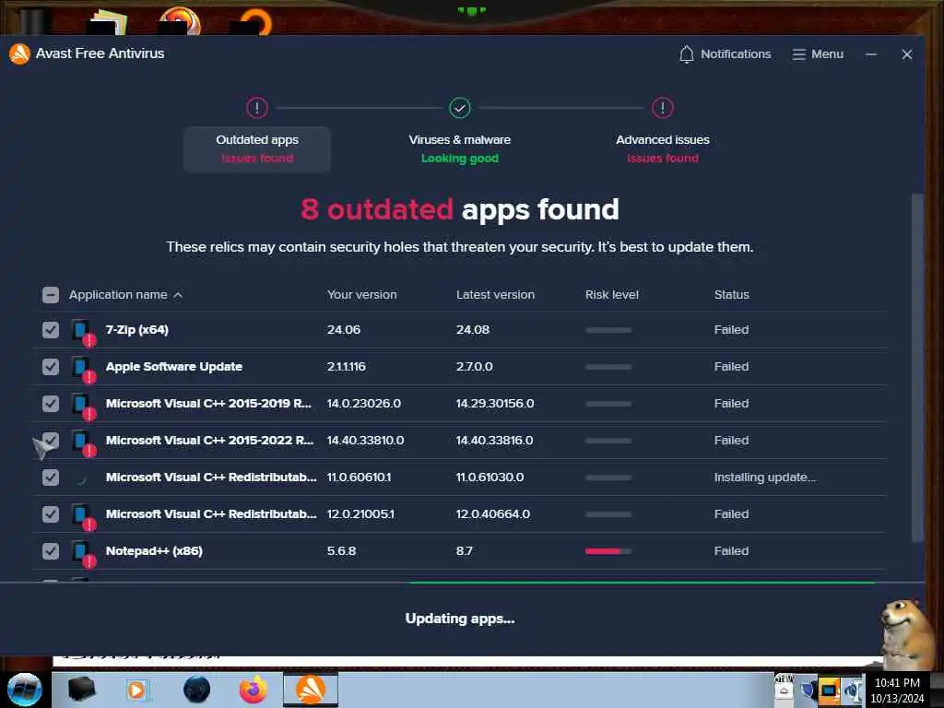Screen dimensions: 944x708
Task: Click the Outdated apps warning icon
Action: (257, 108)
